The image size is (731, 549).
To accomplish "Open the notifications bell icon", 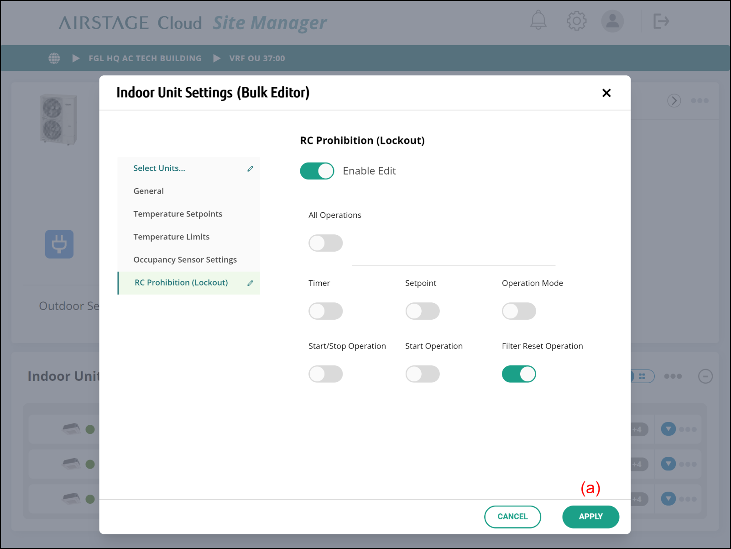I will pos(538,21).
